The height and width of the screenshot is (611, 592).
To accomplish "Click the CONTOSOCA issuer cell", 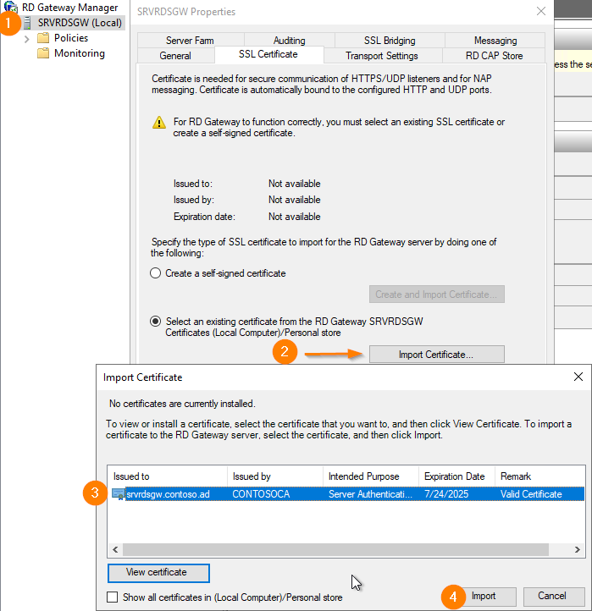I will pyautogui.click(x=261, y=494).
